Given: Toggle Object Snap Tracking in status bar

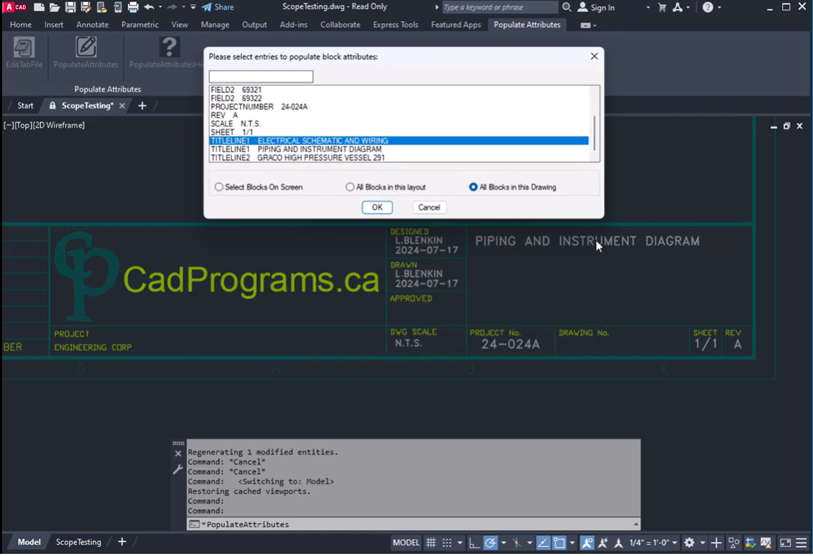Looking at the screenshot, I should [x=543, y=543].
